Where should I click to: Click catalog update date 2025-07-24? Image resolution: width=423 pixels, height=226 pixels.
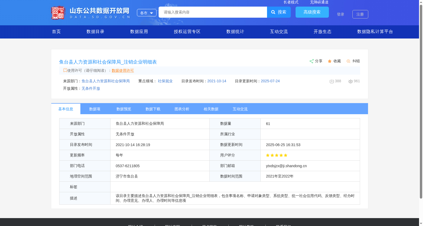tap(270, 81)
